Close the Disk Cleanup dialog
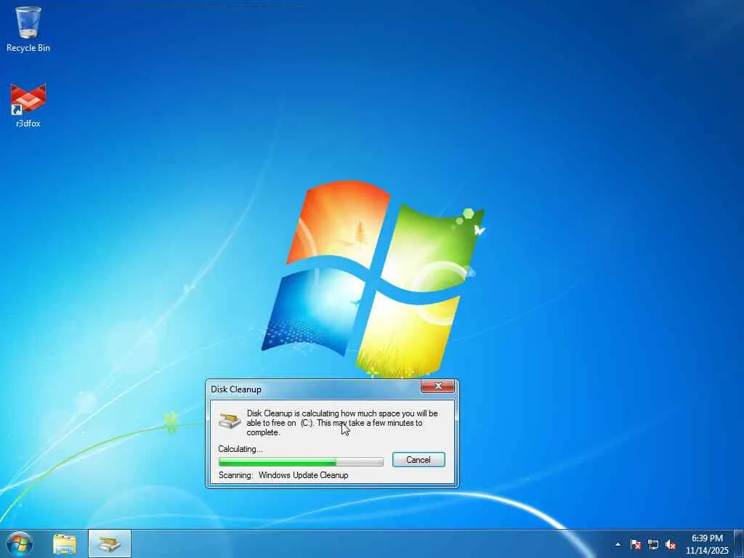 pos(438,387)
